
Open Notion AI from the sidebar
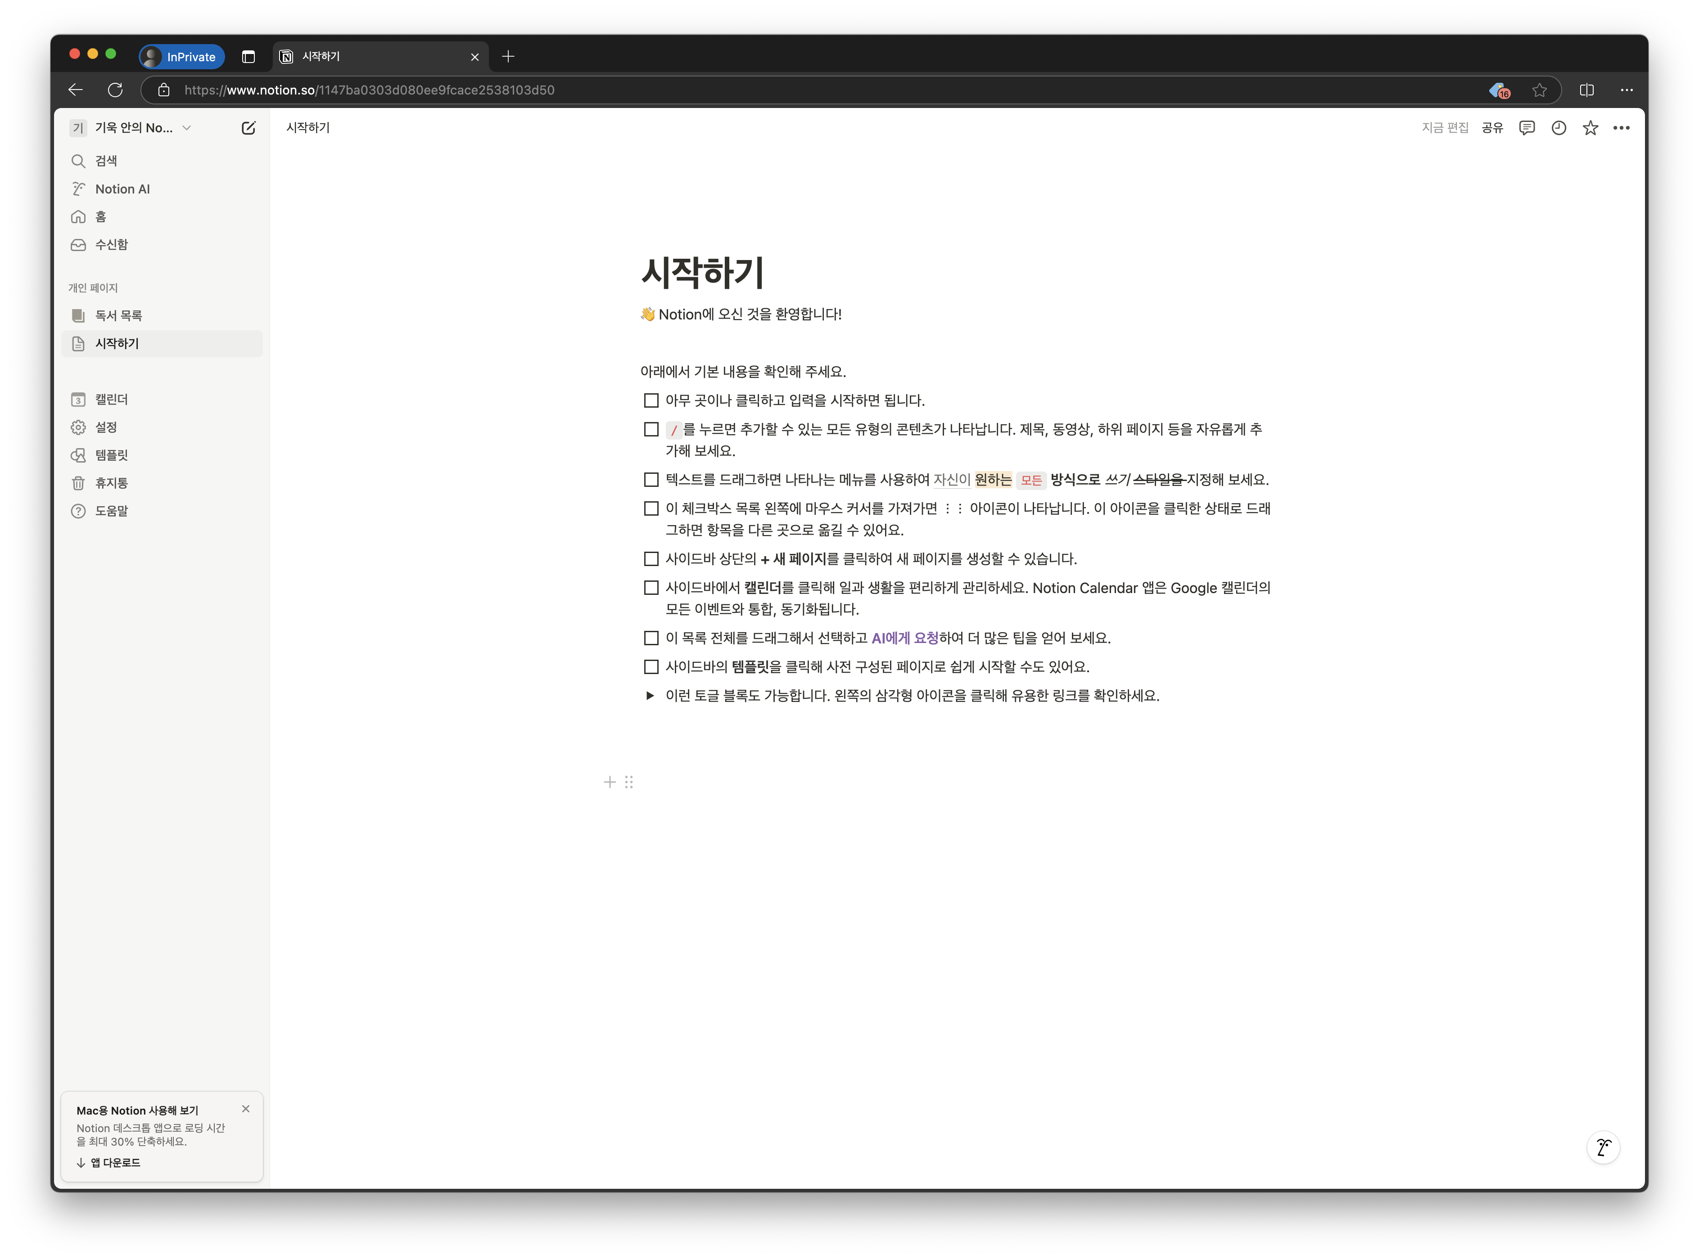[162, 189]
